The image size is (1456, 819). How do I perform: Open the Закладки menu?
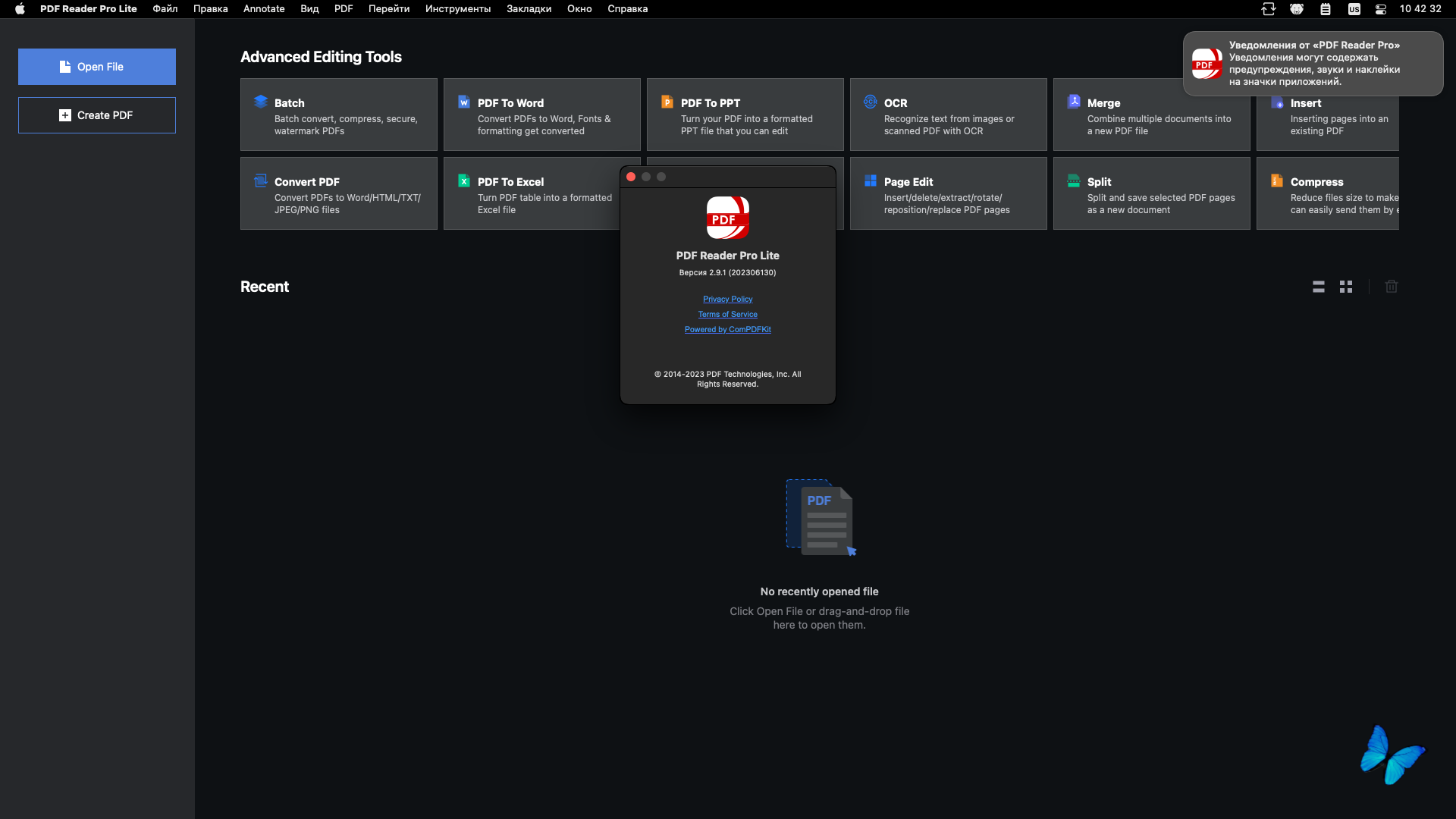pos(529,9)
